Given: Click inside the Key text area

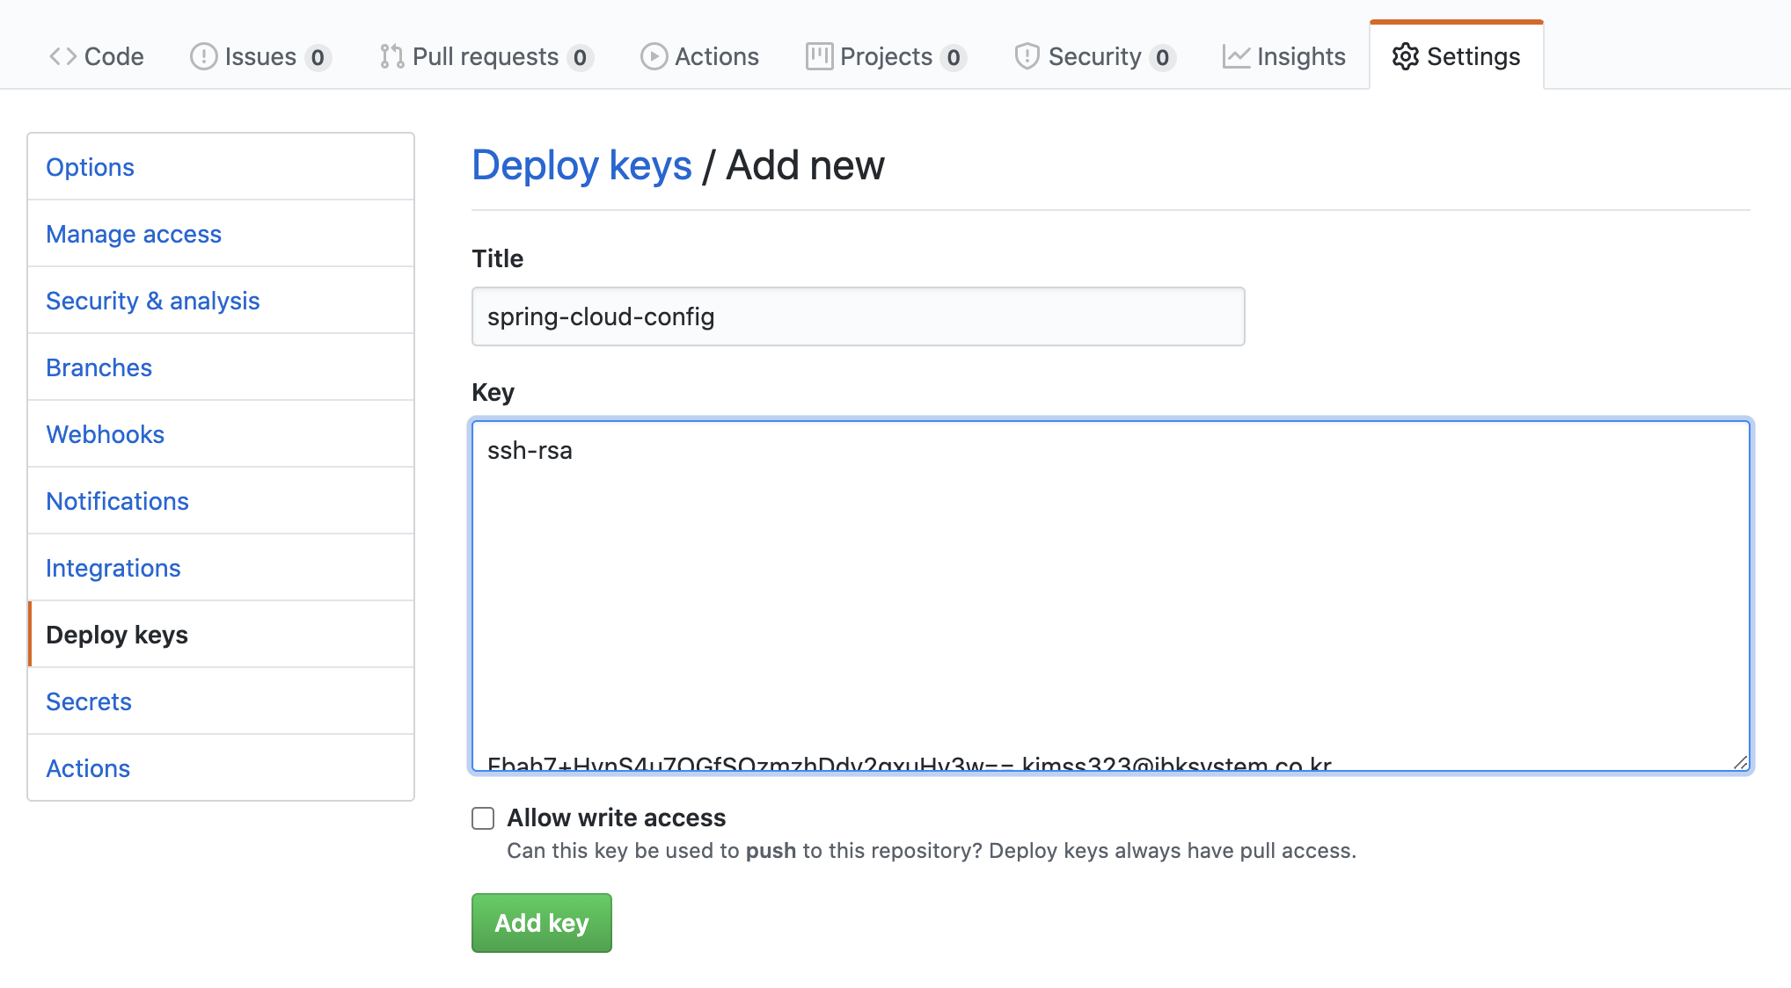Looking at the screenshot, I should pyautogui.click(x=1110, y=595).
